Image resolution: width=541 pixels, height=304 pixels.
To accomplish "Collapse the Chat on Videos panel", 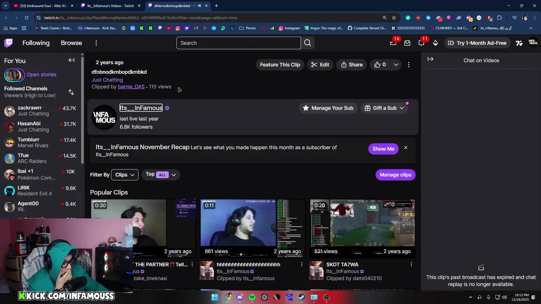I will coord(430,59).
